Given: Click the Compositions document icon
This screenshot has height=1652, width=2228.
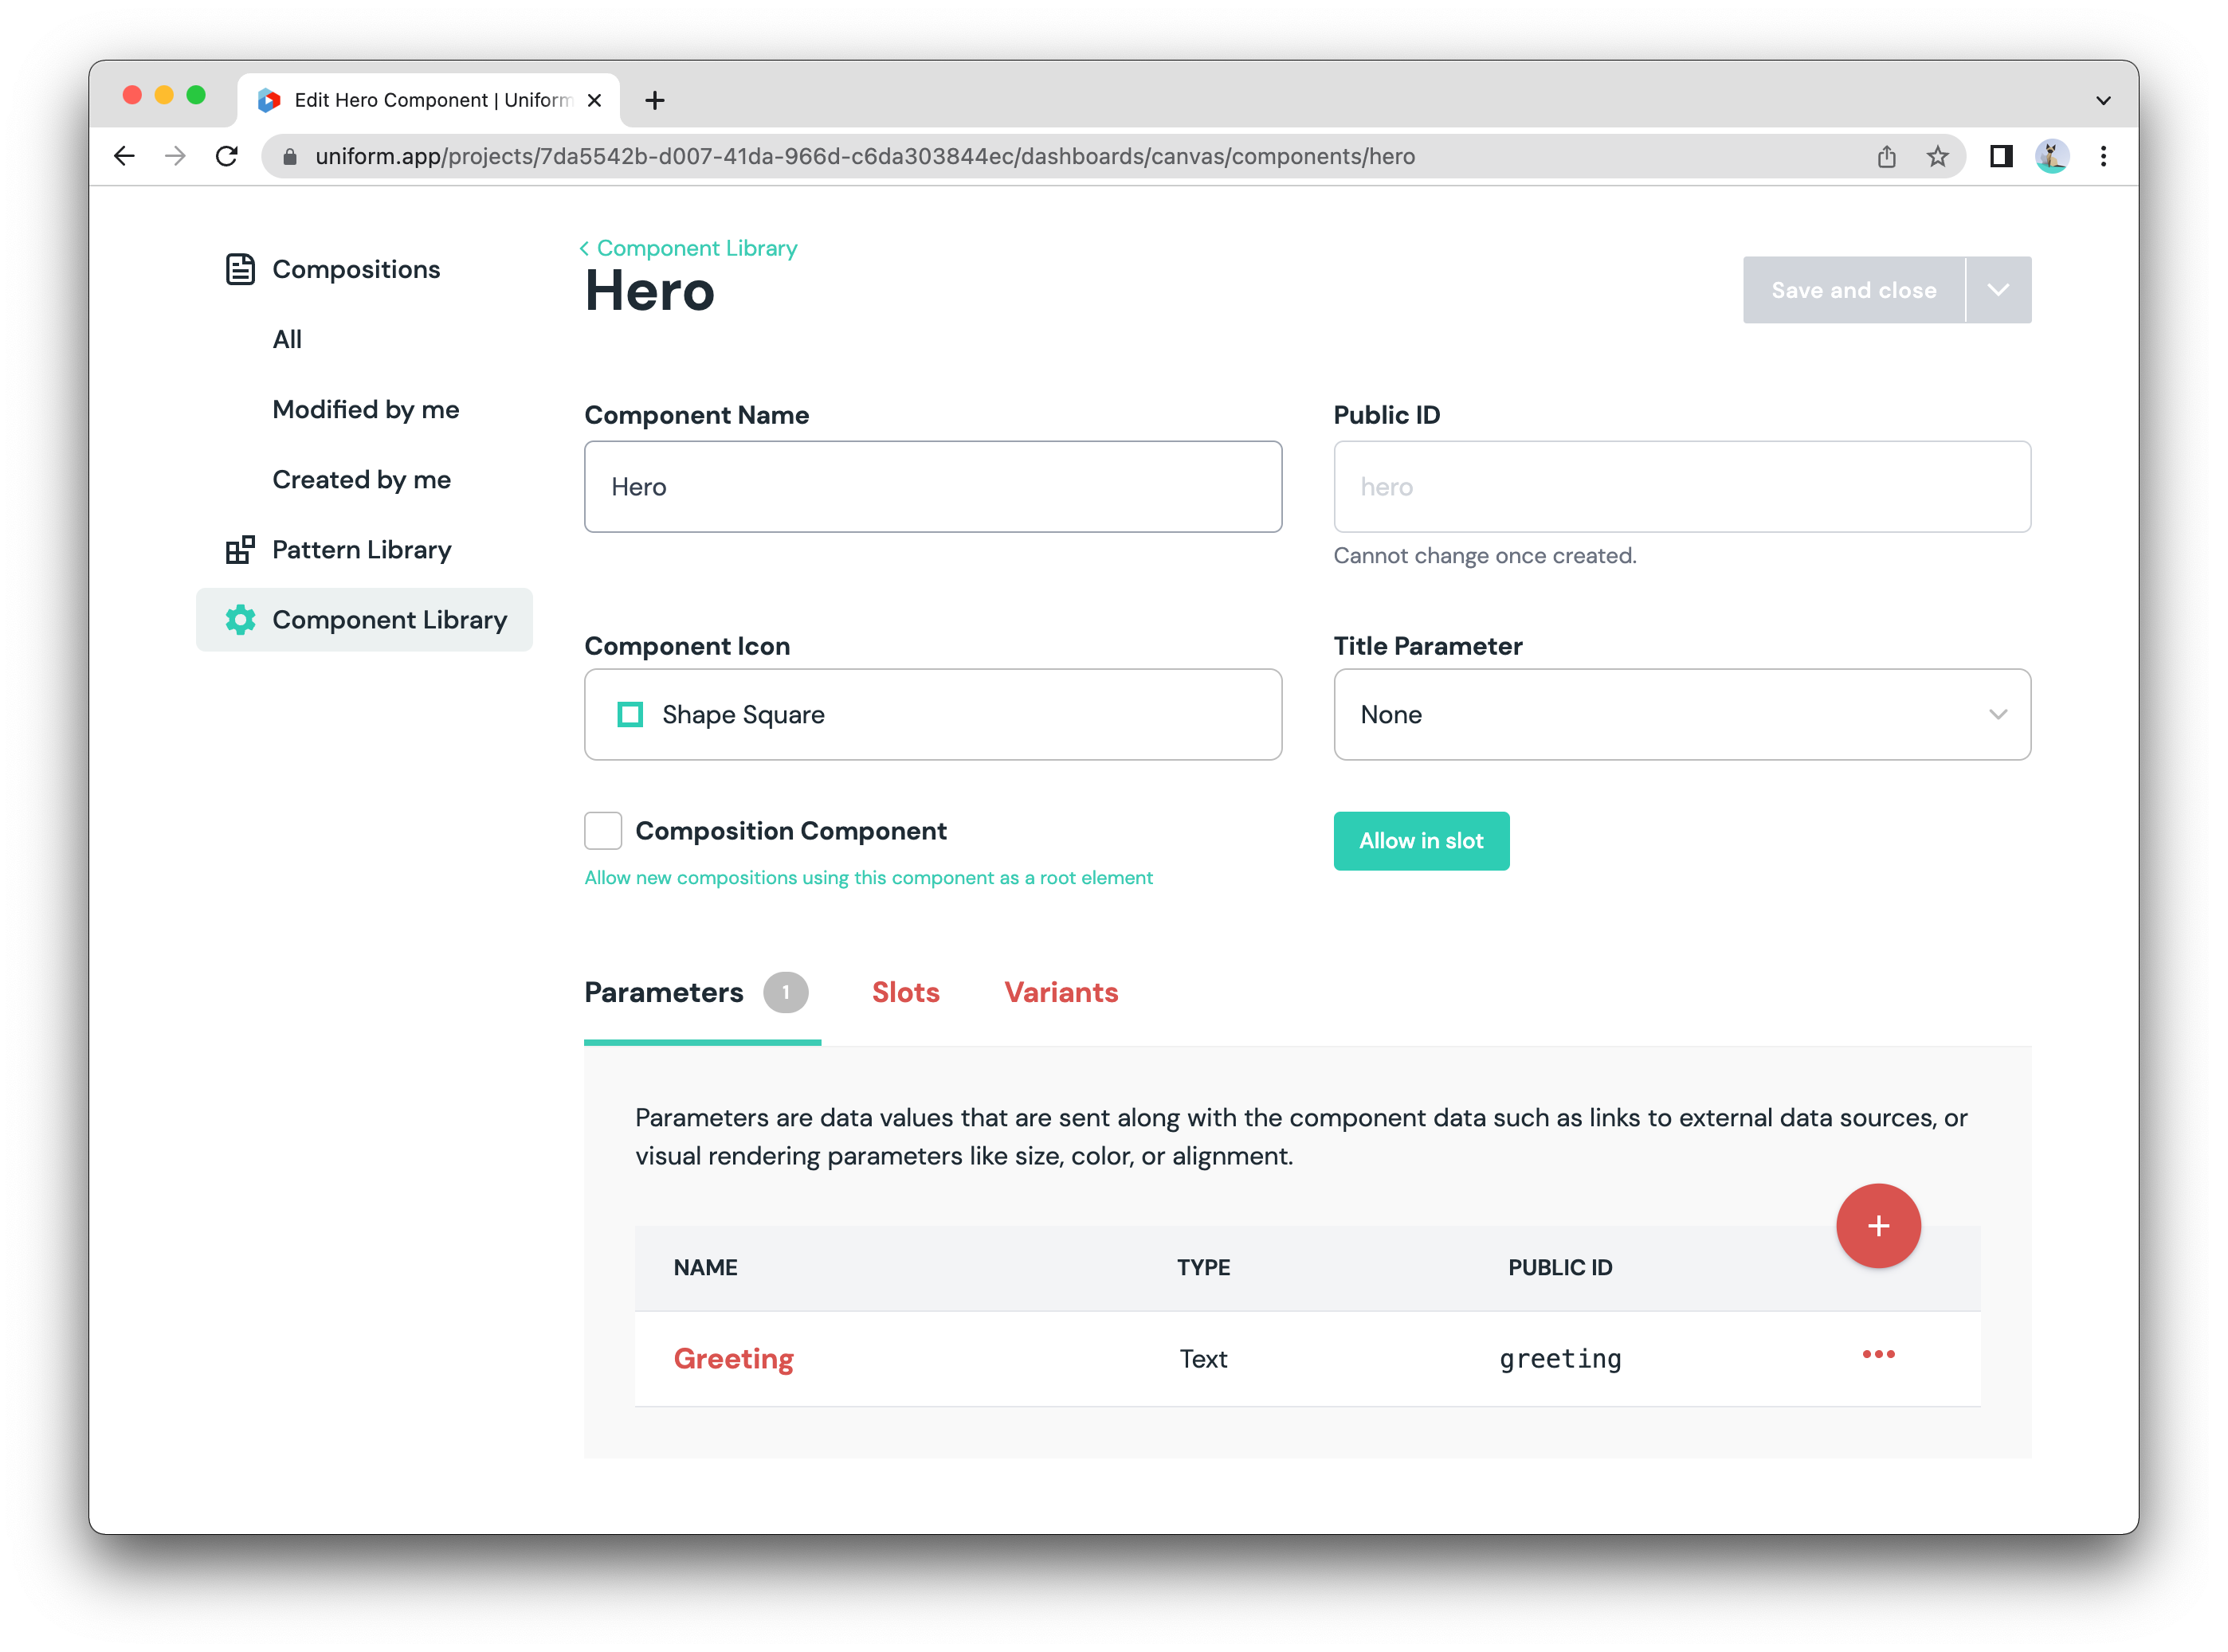Looking at the screenshot, I should (x=240, y=269).
